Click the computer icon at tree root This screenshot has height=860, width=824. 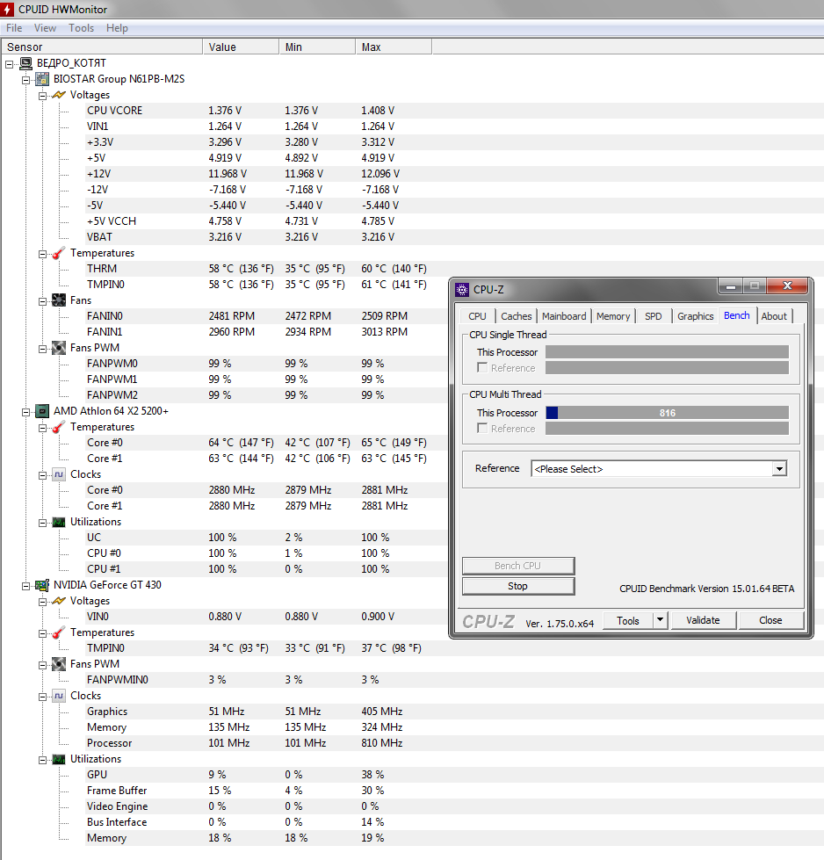click(25, 63)
